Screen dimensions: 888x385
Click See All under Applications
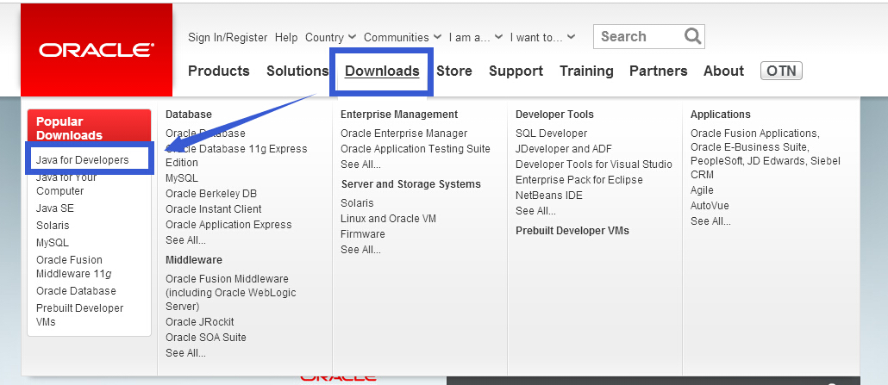point(710,221)
